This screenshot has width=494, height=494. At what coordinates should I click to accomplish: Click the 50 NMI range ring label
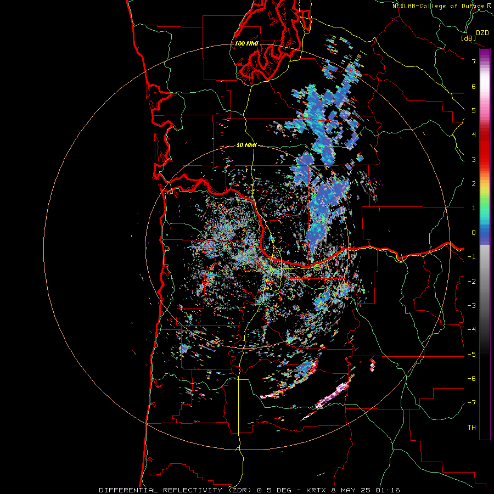[x=246, y=145]
